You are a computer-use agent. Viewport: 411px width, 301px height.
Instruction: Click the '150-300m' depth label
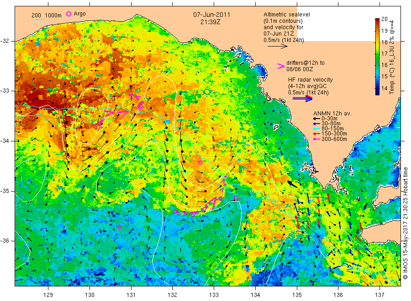334,134
